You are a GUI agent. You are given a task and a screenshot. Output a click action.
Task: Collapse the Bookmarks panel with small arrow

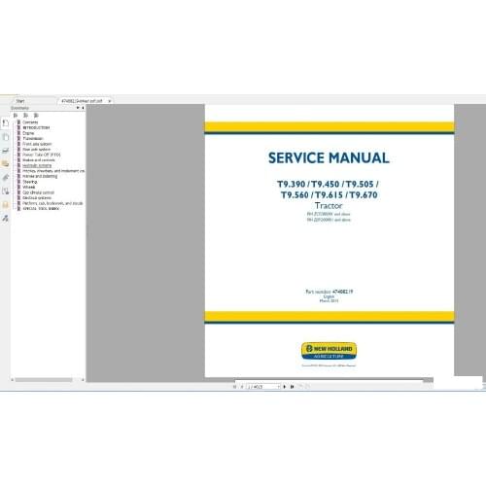83,108
